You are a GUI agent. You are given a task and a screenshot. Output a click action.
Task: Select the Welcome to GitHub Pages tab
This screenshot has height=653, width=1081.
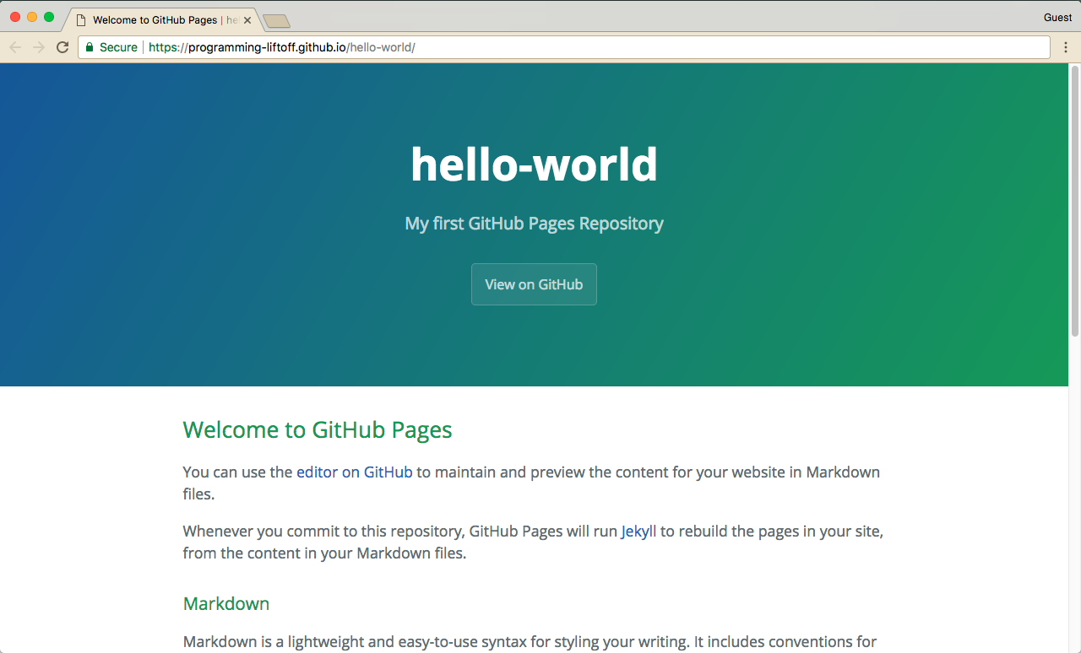(156, 20)
